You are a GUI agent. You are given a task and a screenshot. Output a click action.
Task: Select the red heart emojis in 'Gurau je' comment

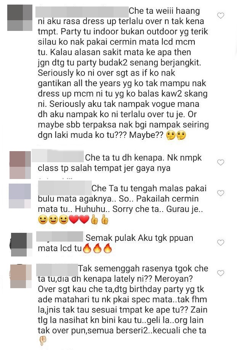point(79,219)
